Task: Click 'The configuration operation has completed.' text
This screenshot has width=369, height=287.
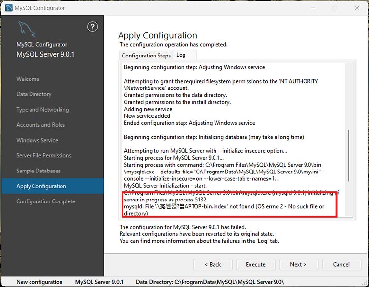Action: click(x=174, y=44)
